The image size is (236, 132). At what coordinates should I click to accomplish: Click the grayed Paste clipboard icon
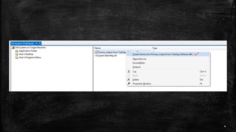click(129, 76)
